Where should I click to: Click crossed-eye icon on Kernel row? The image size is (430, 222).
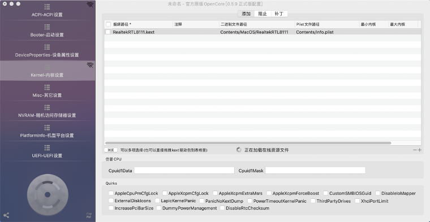90,65
